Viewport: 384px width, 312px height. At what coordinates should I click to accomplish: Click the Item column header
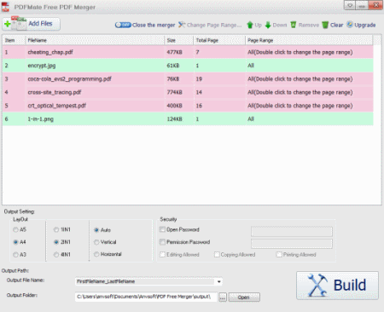pyautogui.click(x=14, y=40)
